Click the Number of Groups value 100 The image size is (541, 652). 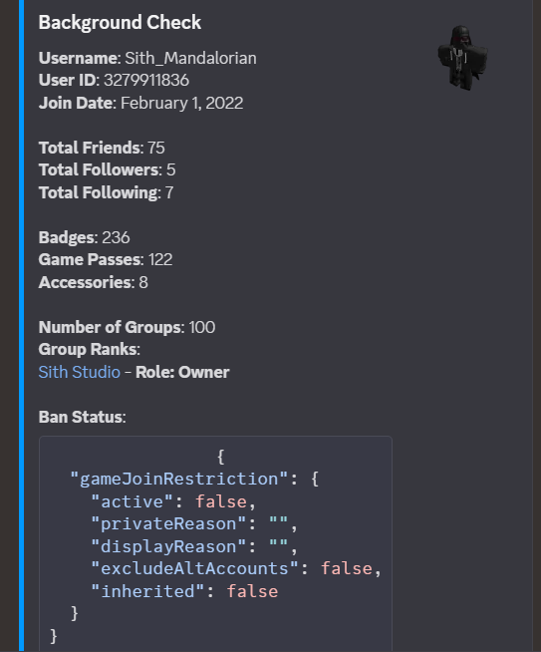pyautogui.click(x=202, y=327)
